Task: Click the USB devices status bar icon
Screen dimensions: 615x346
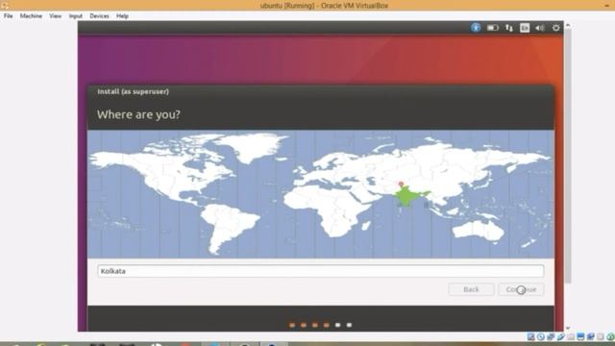Action: [561, 336]
